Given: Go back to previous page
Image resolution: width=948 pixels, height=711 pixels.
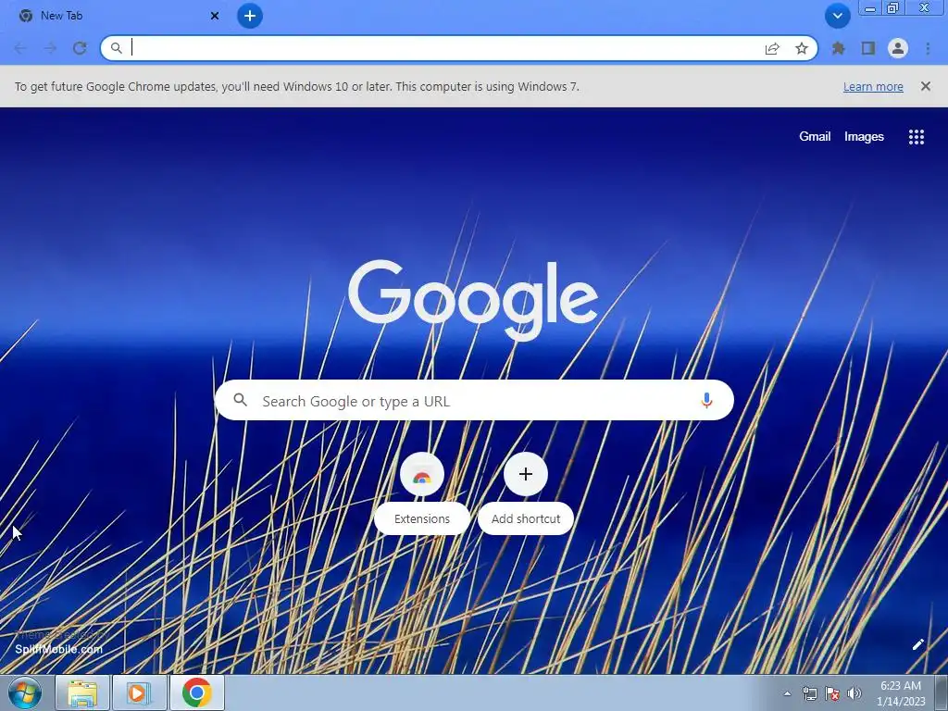Looking at the screenshot, I should pos(20,48).
